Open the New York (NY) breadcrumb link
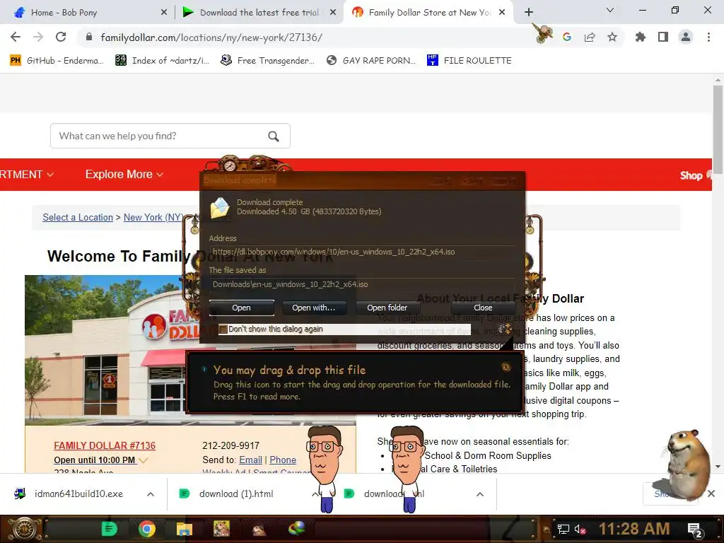 point(153,218)
